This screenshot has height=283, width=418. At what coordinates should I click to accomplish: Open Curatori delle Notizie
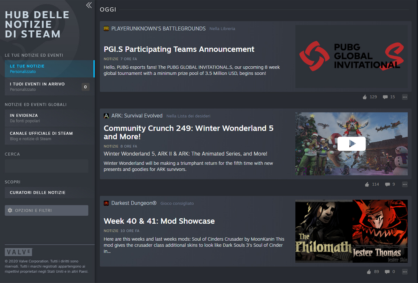point(49,193)
